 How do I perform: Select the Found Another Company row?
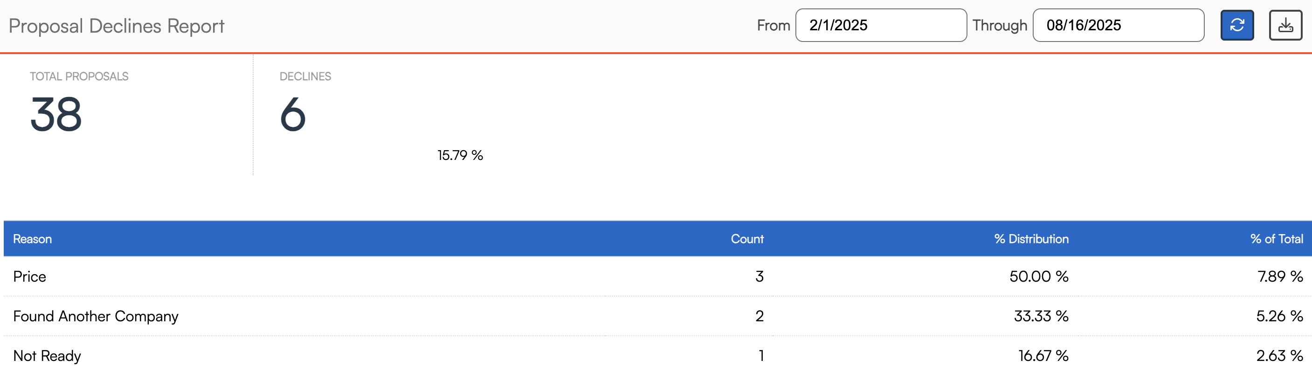[96, 316]
